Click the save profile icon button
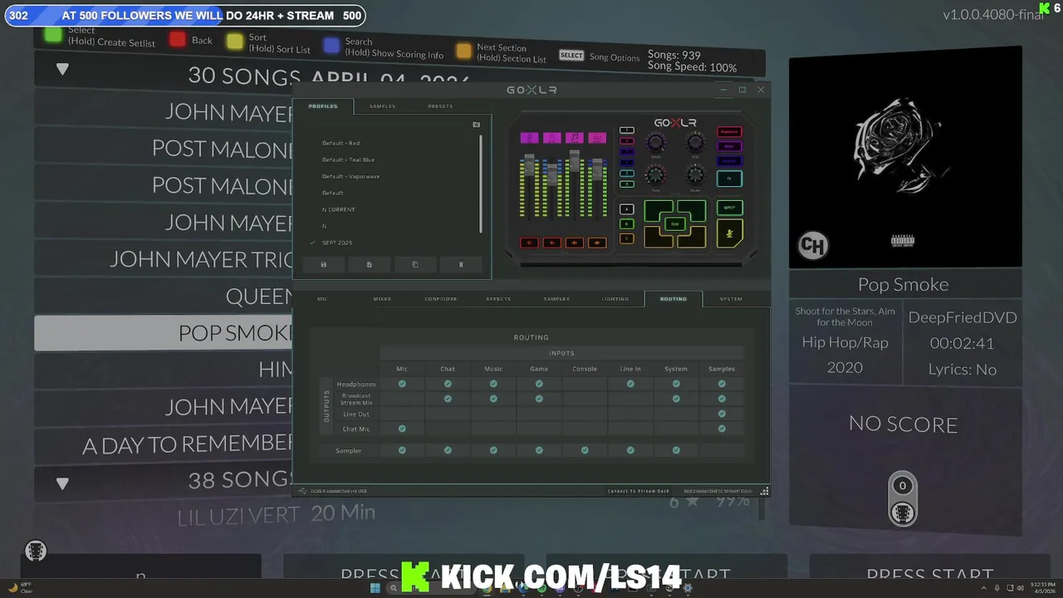Screen dimensions: 1063x598 point(323,264)
